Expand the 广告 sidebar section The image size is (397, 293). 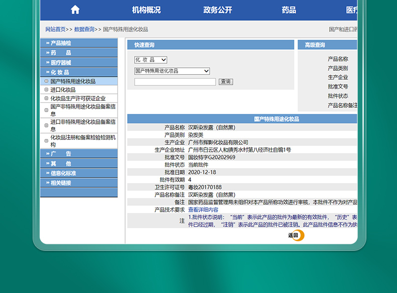click(x=79, y=154)
